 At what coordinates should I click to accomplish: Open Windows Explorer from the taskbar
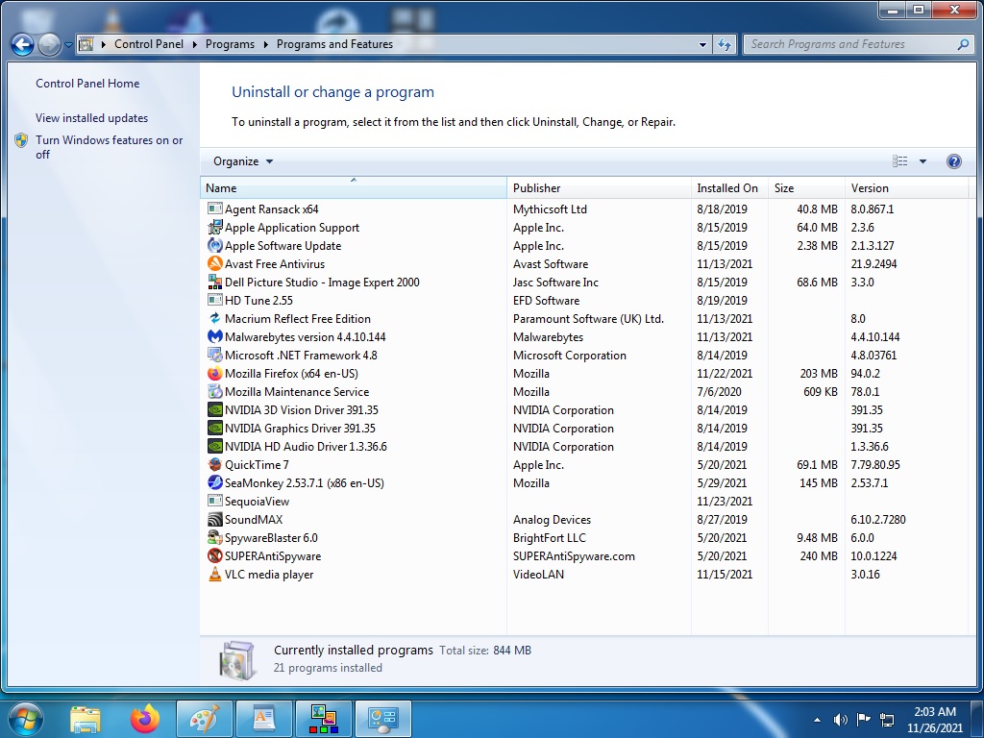click(86, 719)
